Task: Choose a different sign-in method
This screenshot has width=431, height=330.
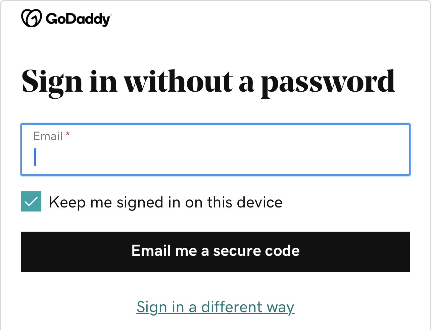Action: (215, 307)
